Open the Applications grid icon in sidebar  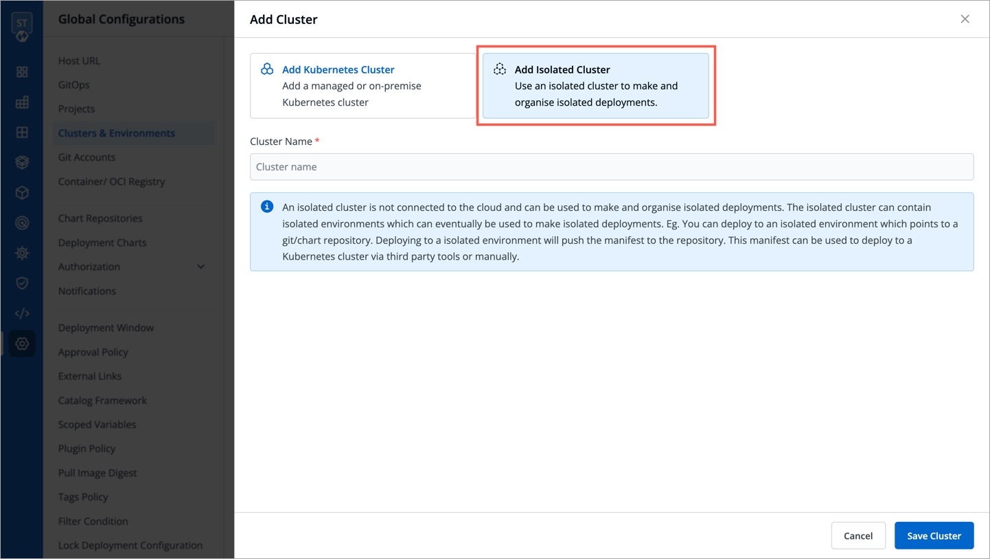22,72
